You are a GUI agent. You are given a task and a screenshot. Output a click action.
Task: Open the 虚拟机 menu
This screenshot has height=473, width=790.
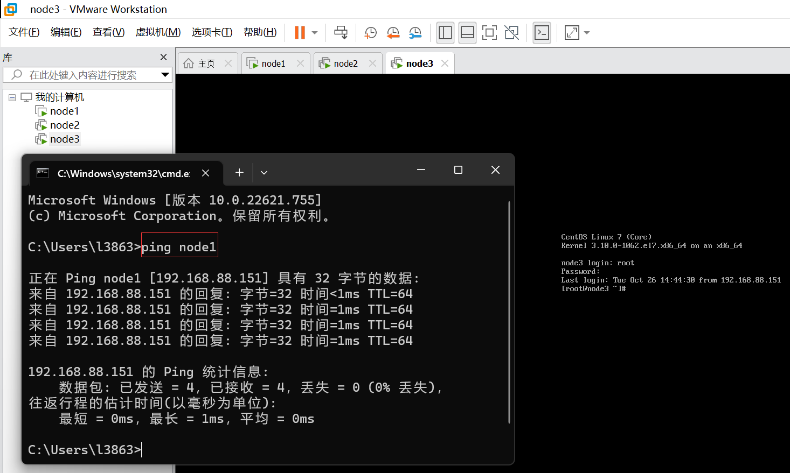(x=158, y=32)
